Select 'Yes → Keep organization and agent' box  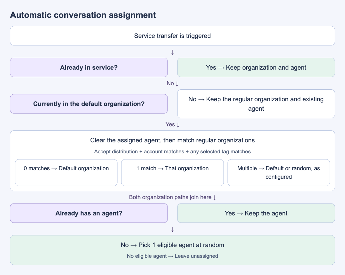256,67
